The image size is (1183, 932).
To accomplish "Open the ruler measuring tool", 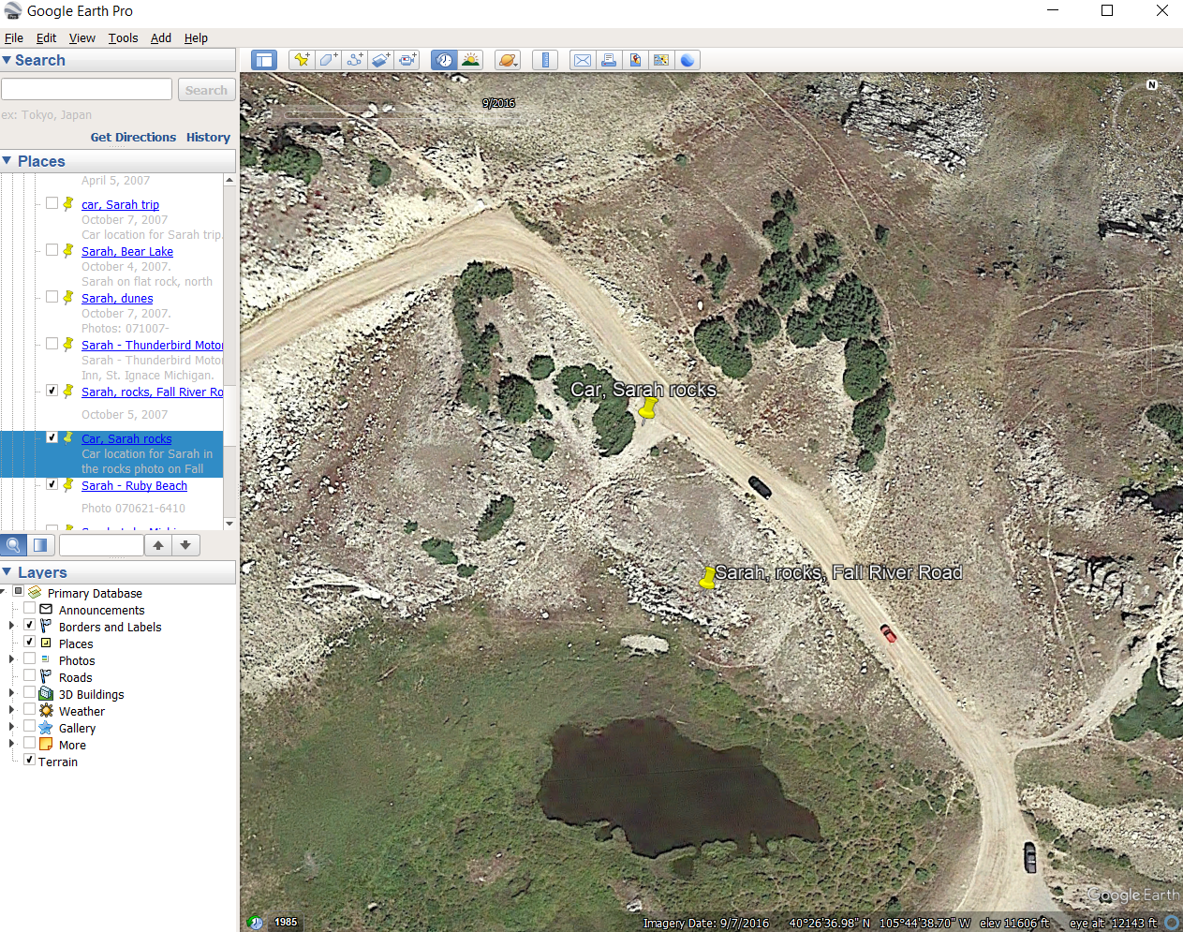I will tap(545, 60).
